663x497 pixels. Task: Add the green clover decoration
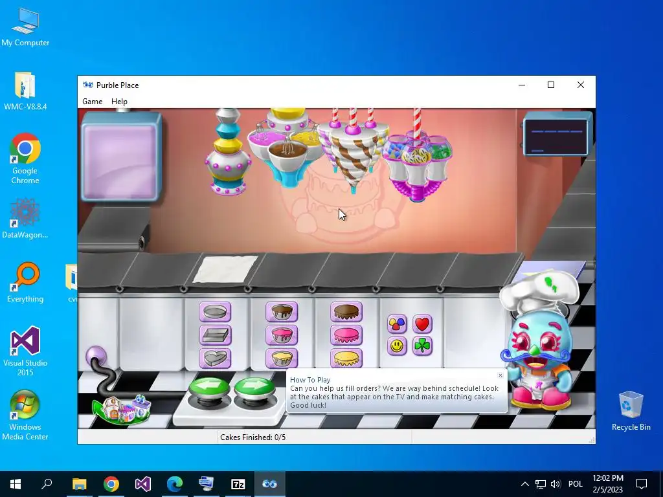pos(422,346)
